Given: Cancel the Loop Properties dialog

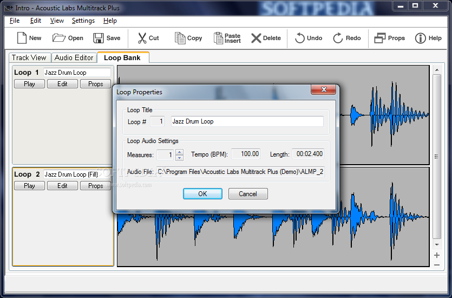Looking at the screenshot, I should coord(248,194).
